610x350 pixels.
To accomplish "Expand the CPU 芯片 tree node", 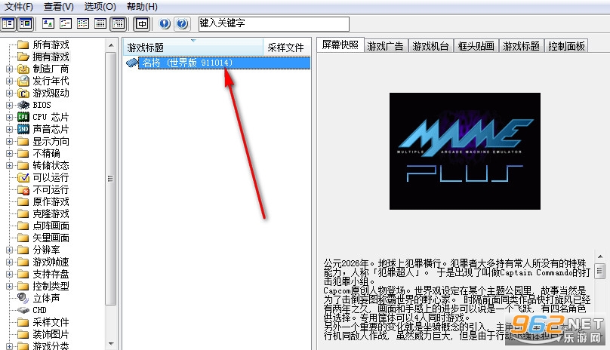I will tap(9, 117).
